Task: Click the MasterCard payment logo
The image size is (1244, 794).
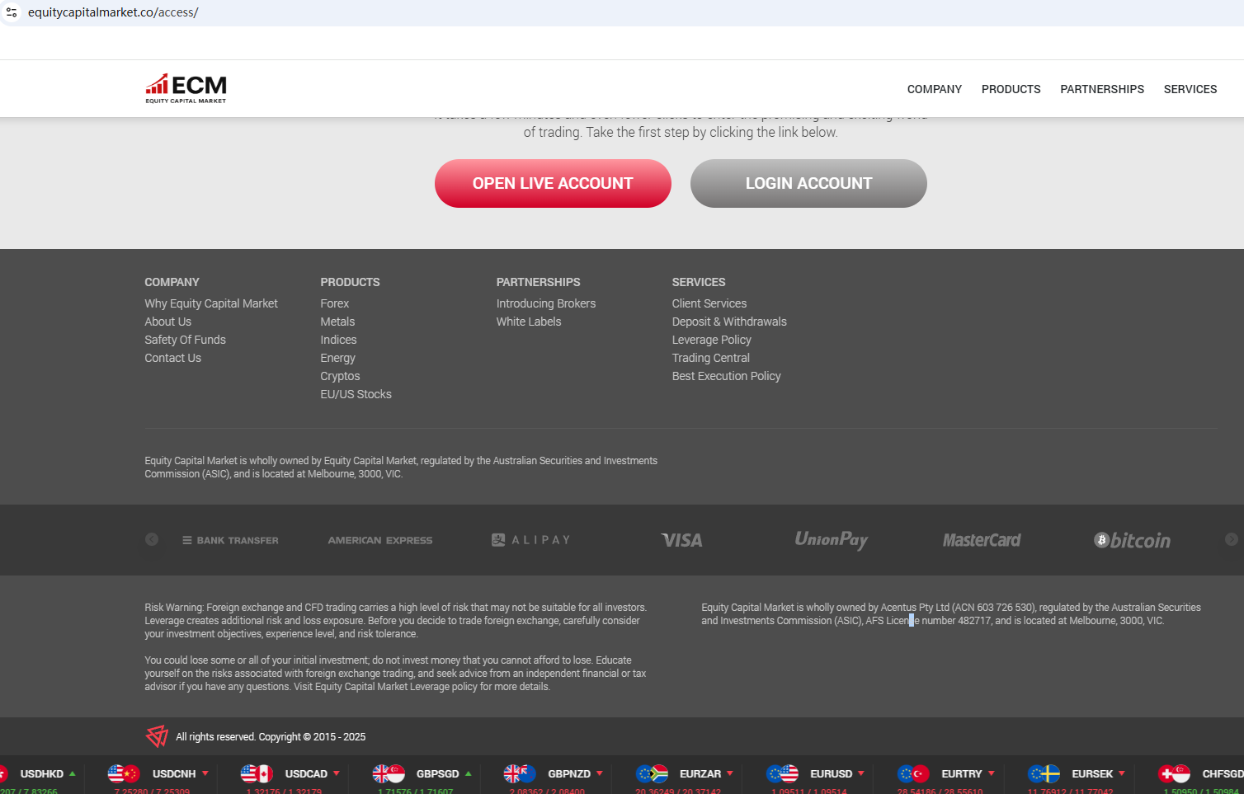Action: click(x=981, y=540)
